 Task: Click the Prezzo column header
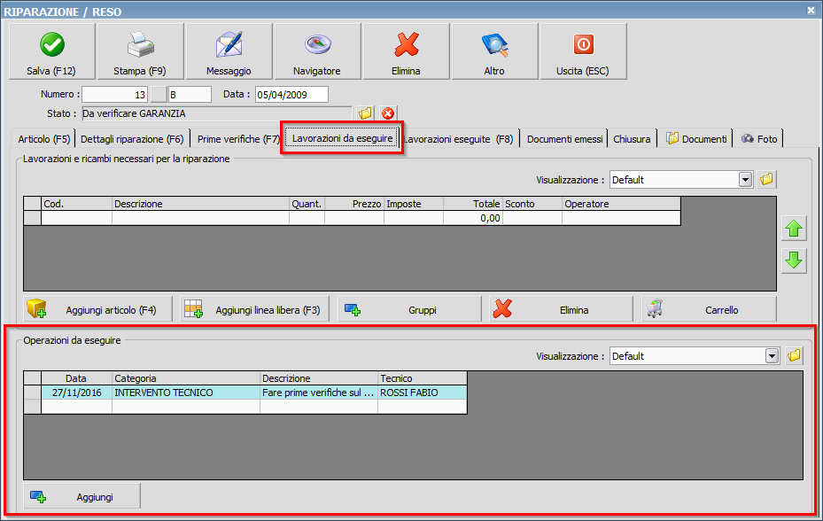(x=354, y=204)
